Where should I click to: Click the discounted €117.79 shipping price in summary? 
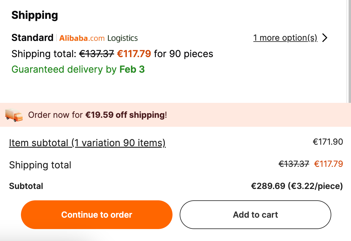pos(328,164)
